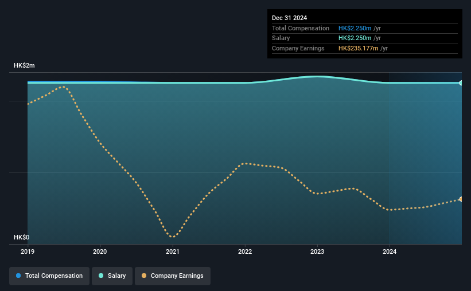The image size is (471, 291).
Task: Click the Total Compensation tooltip row label
Action: [x=301, y=28]
